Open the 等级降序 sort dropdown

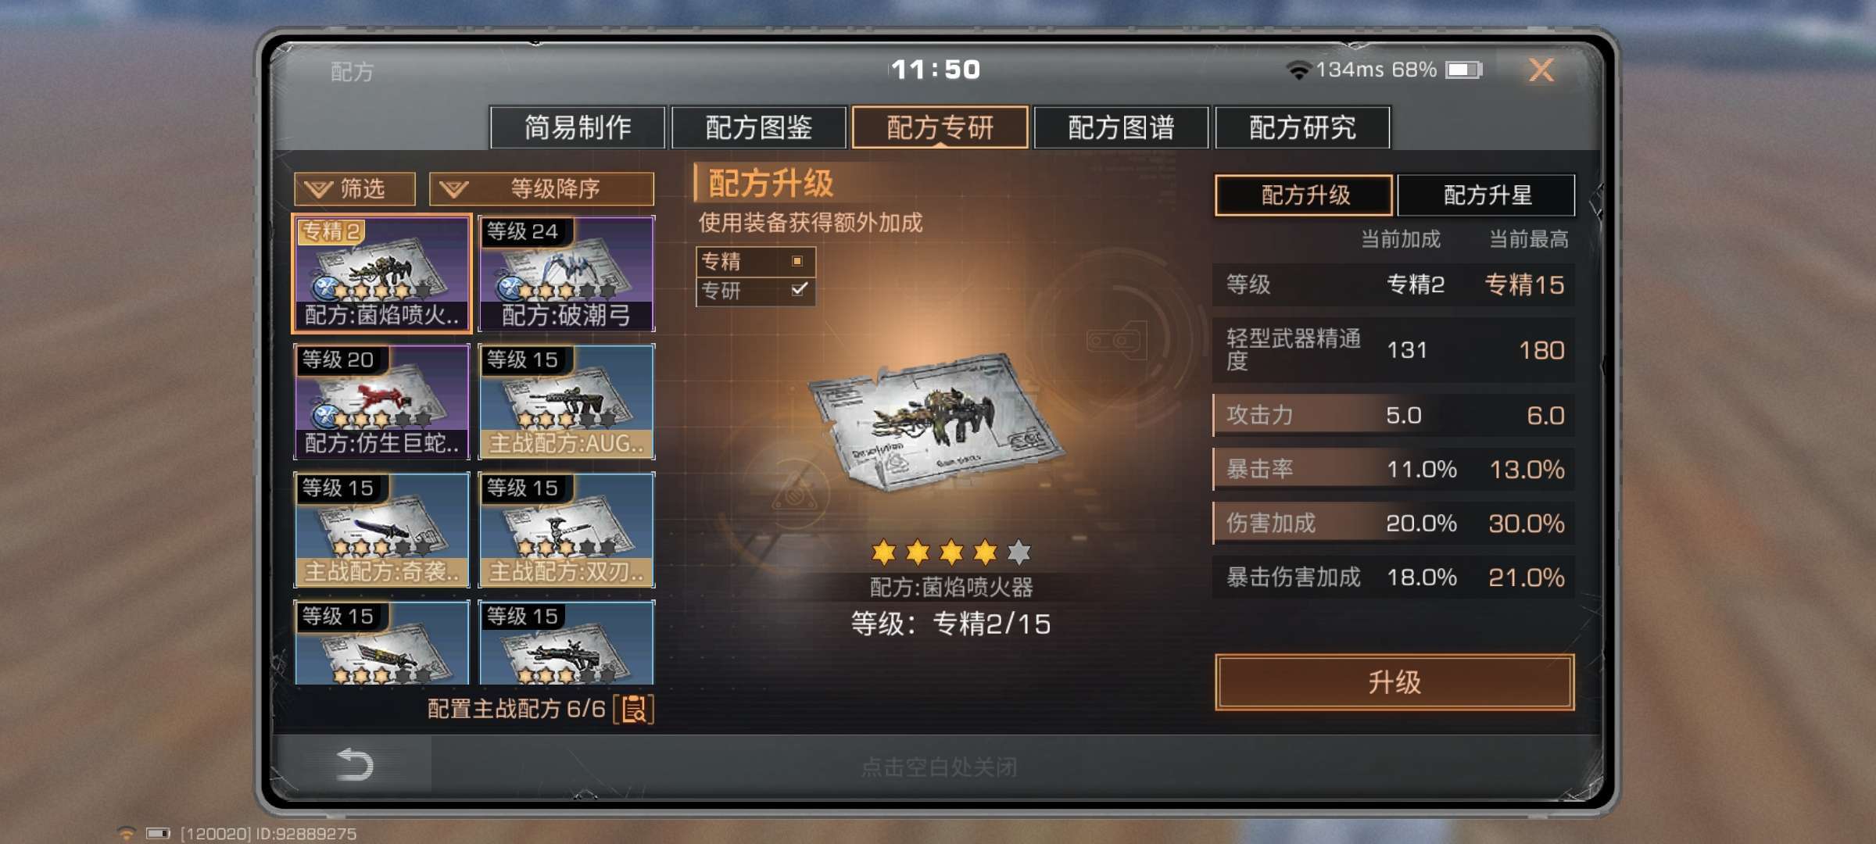pyautogui.click(x=542, y=189)
